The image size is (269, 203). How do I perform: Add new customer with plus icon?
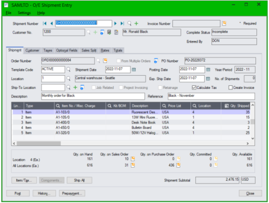(x=95, y=32)
